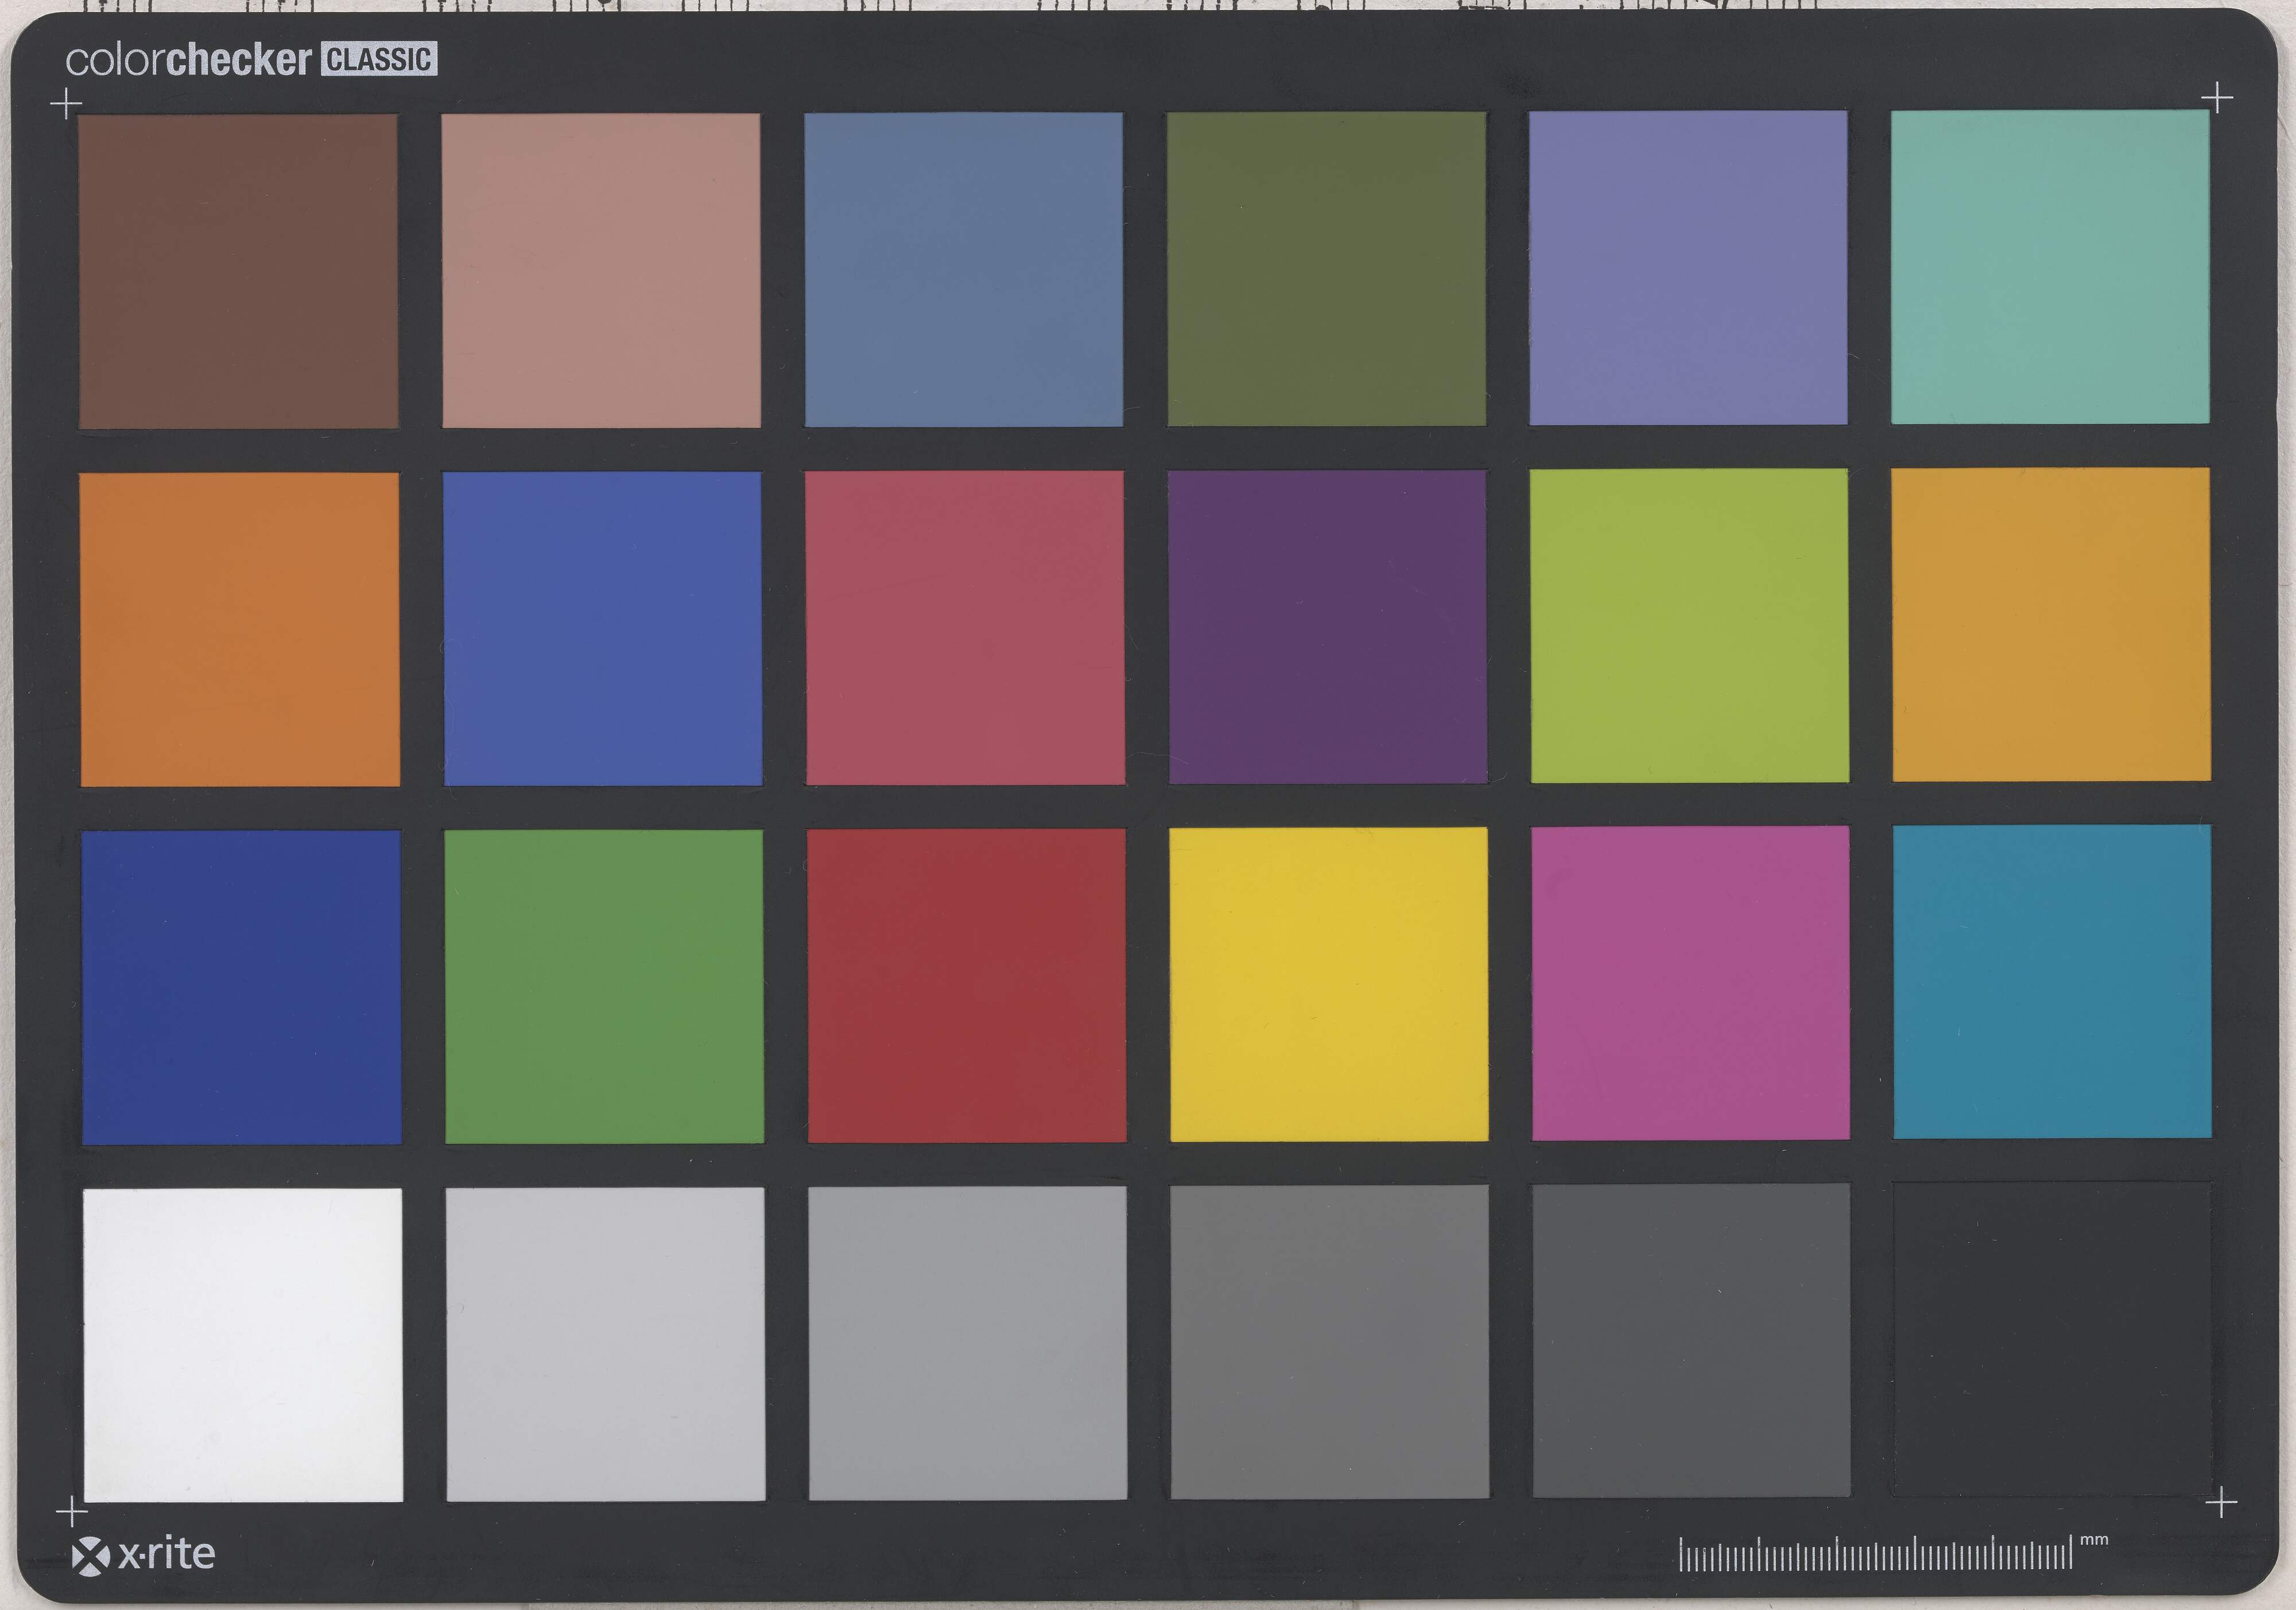Select the yellow-green patch
The width and height of the screenshot is (2296, 1610).
coord(1689,626)
